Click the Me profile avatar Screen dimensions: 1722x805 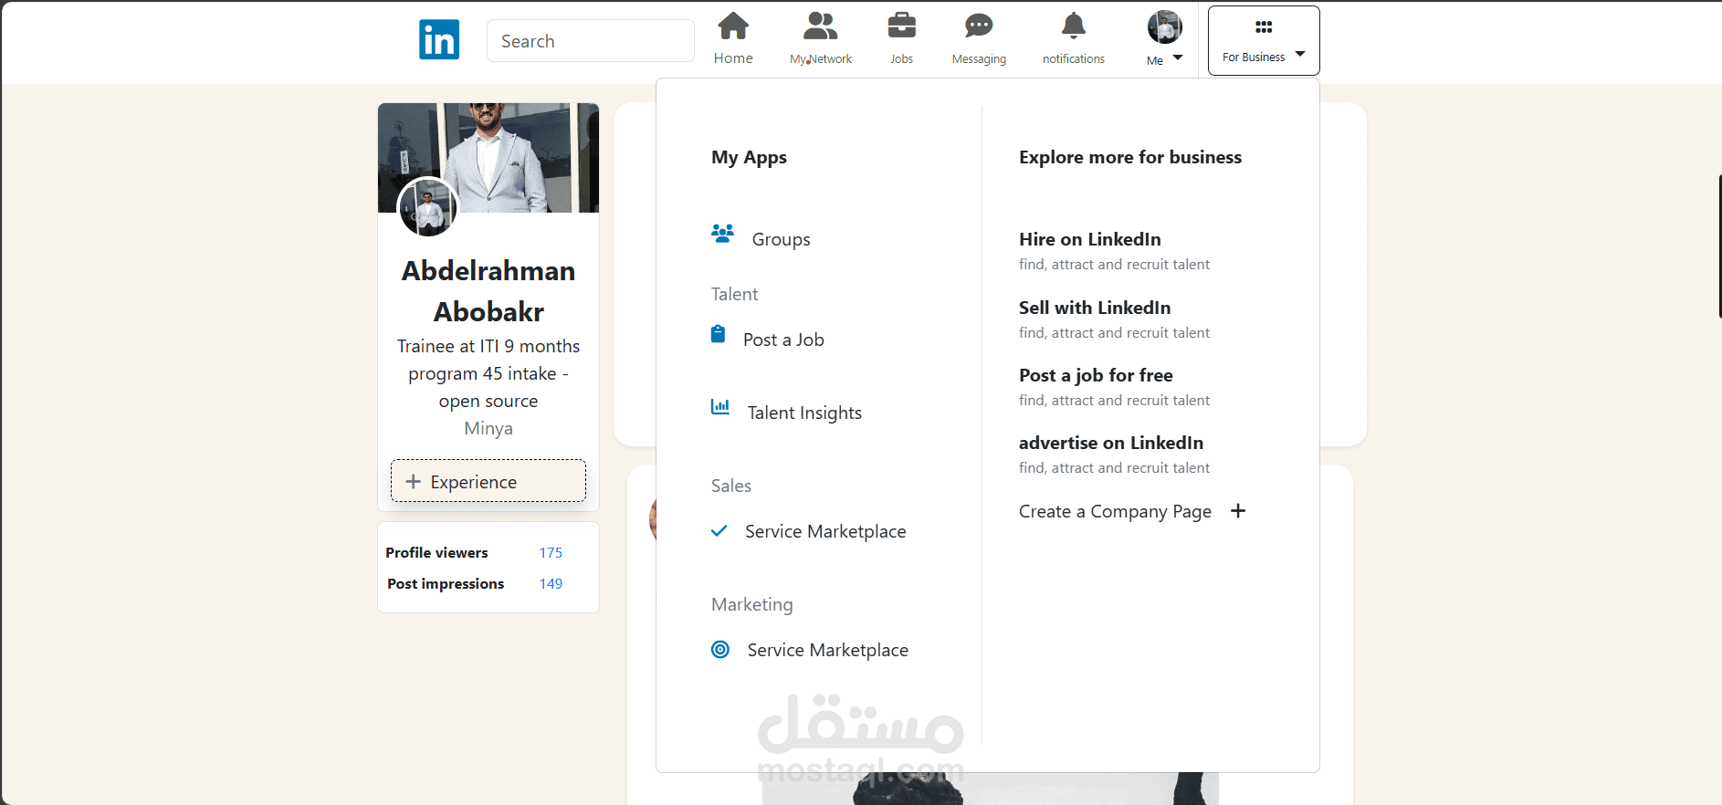click(x=1164, y=27)
